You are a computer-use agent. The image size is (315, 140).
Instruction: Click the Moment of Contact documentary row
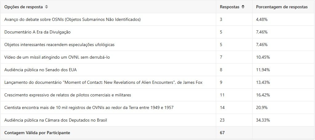(103, 82)
